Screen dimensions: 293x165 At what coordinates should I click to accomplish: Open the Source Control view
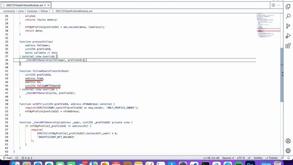(x=288, y=26)
